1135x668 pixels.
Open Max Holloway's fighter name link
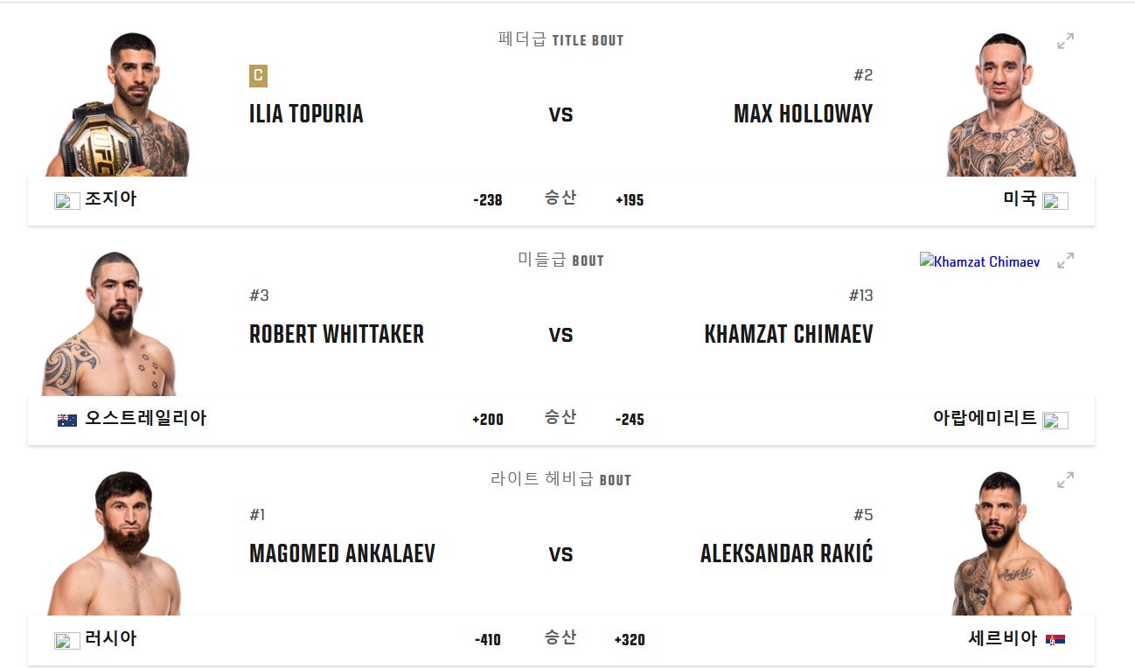pyautogui.click(x=802, y=114)
